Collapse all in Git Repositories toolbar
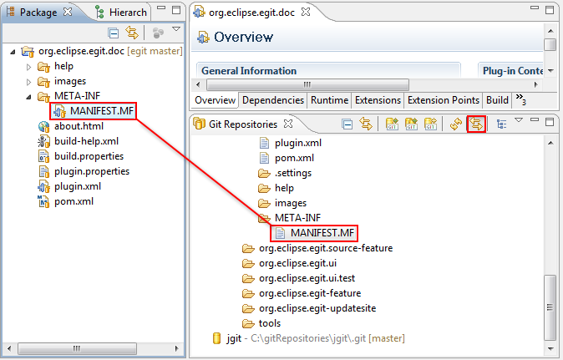The image size is (563, 360). pos(347,124)
